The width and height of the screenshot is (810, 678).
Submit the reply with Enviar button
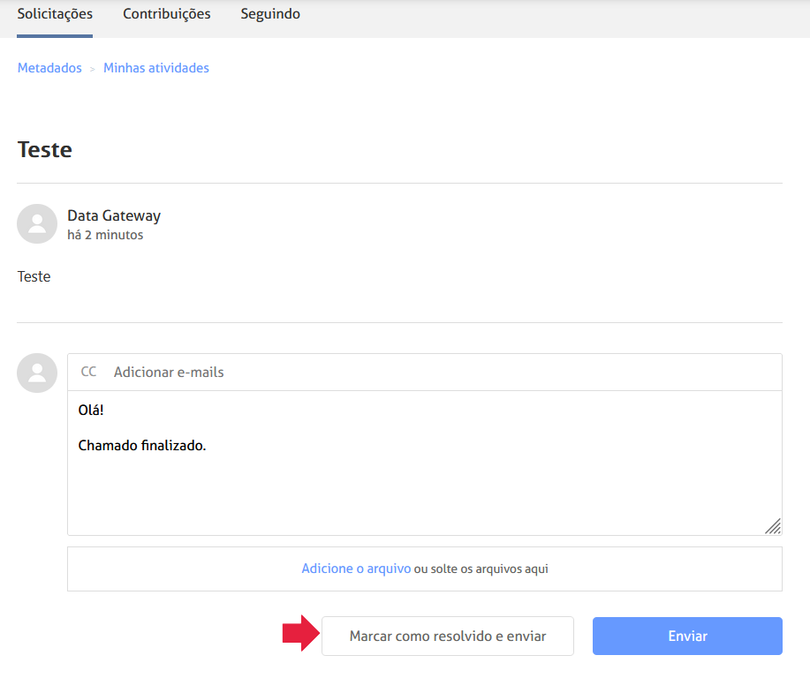tap(687, 637)
